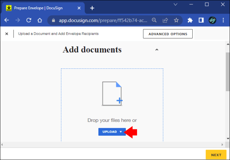Image resolution: width=230 pixels, height=160 pixels.
Task: Bookmark this page with star
Action: click(x=176, y=20)
